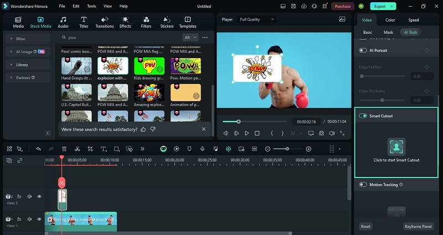Mute the Video 2 track
This screenshot has height=235, width=443.
[29, 196]
